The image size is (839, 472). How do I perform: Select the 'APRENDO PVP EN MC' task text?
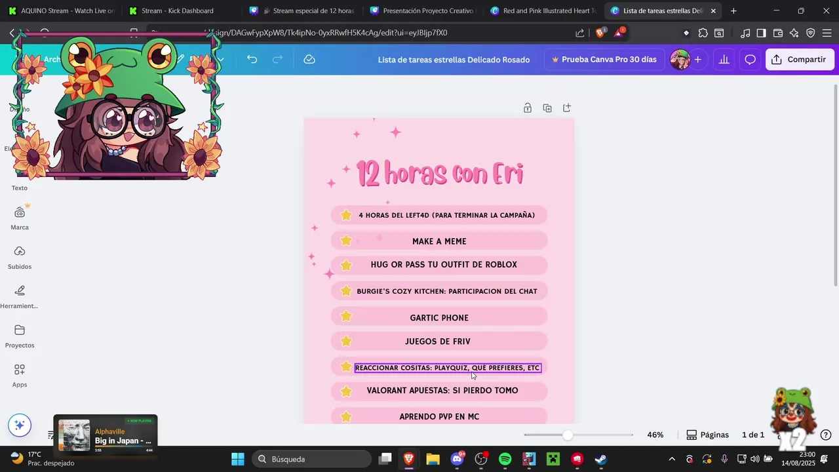439,417
